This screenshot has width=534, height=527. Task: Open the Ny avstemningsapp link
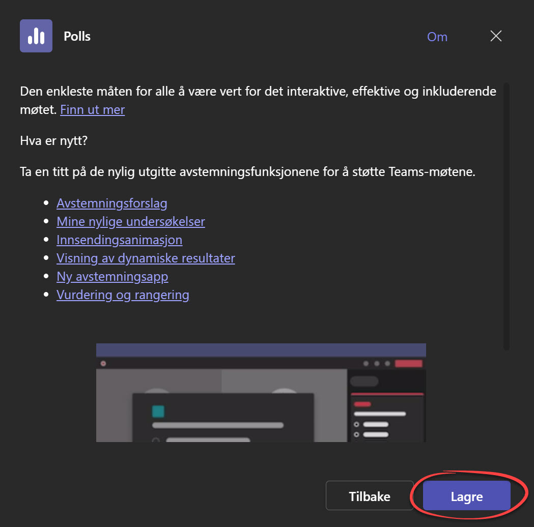click(x=112, y=276)
